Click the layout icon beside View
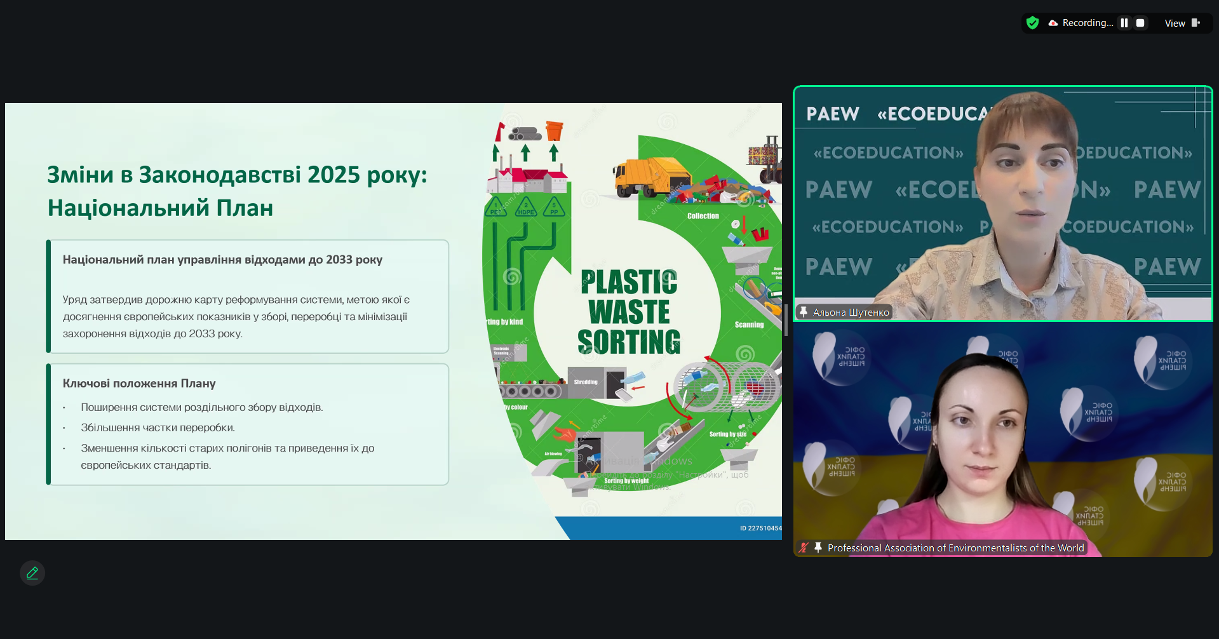 click(x=1195, y=23)
